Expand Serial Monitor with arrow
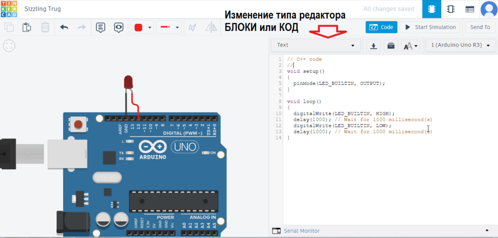 point(487,230)
